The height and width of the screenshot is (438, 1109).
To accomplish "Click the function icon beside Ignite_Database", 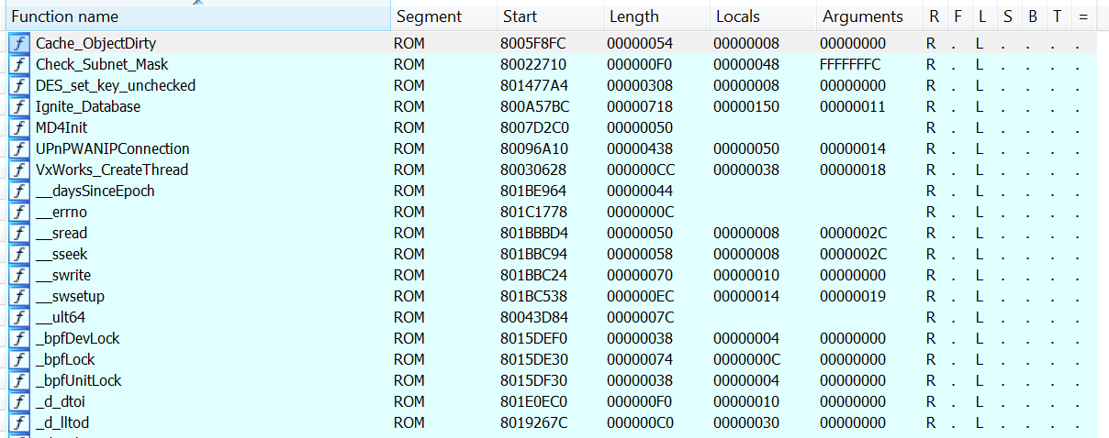I will coord(19,106).
